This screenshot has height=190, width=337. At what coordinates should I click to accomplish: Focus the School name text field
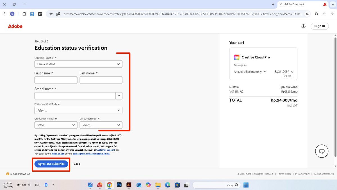[75, 96]
